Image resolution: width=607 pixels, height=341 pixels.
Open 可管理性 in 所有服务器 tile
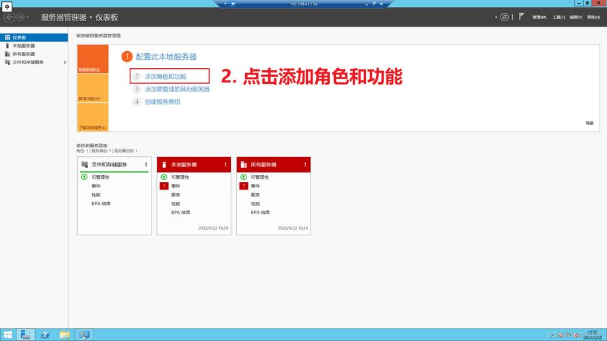pos(259,177)
